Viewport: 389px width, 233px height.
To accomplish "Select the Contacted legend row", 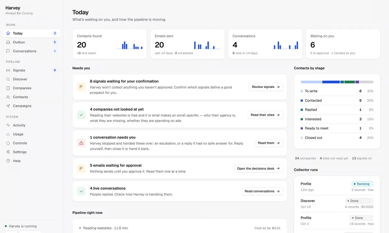I will 337,101.
